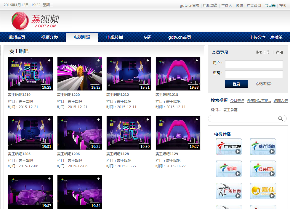Play the 麦王唱吧1128 video thumbnail
Image resolution: width=290 pixels, height=209 pixels.
(x=129, y=133)
